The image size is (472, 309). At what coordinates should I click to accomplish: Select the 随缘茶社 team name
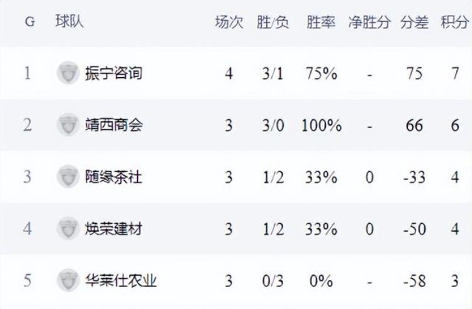click(114, 176)
